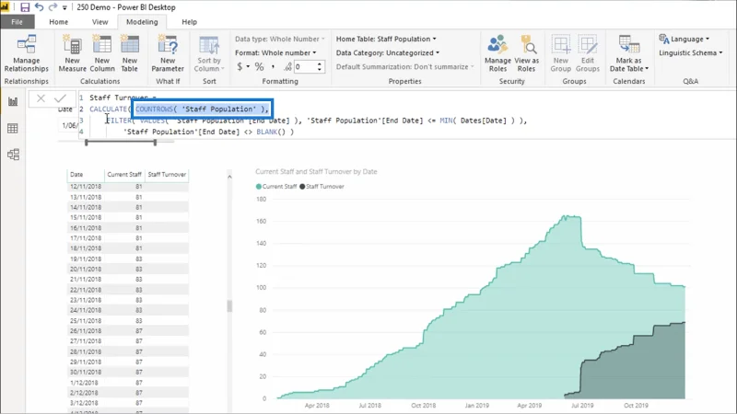
Task: Switch to Report view in sidebar
Action: (x=13, y=101)
